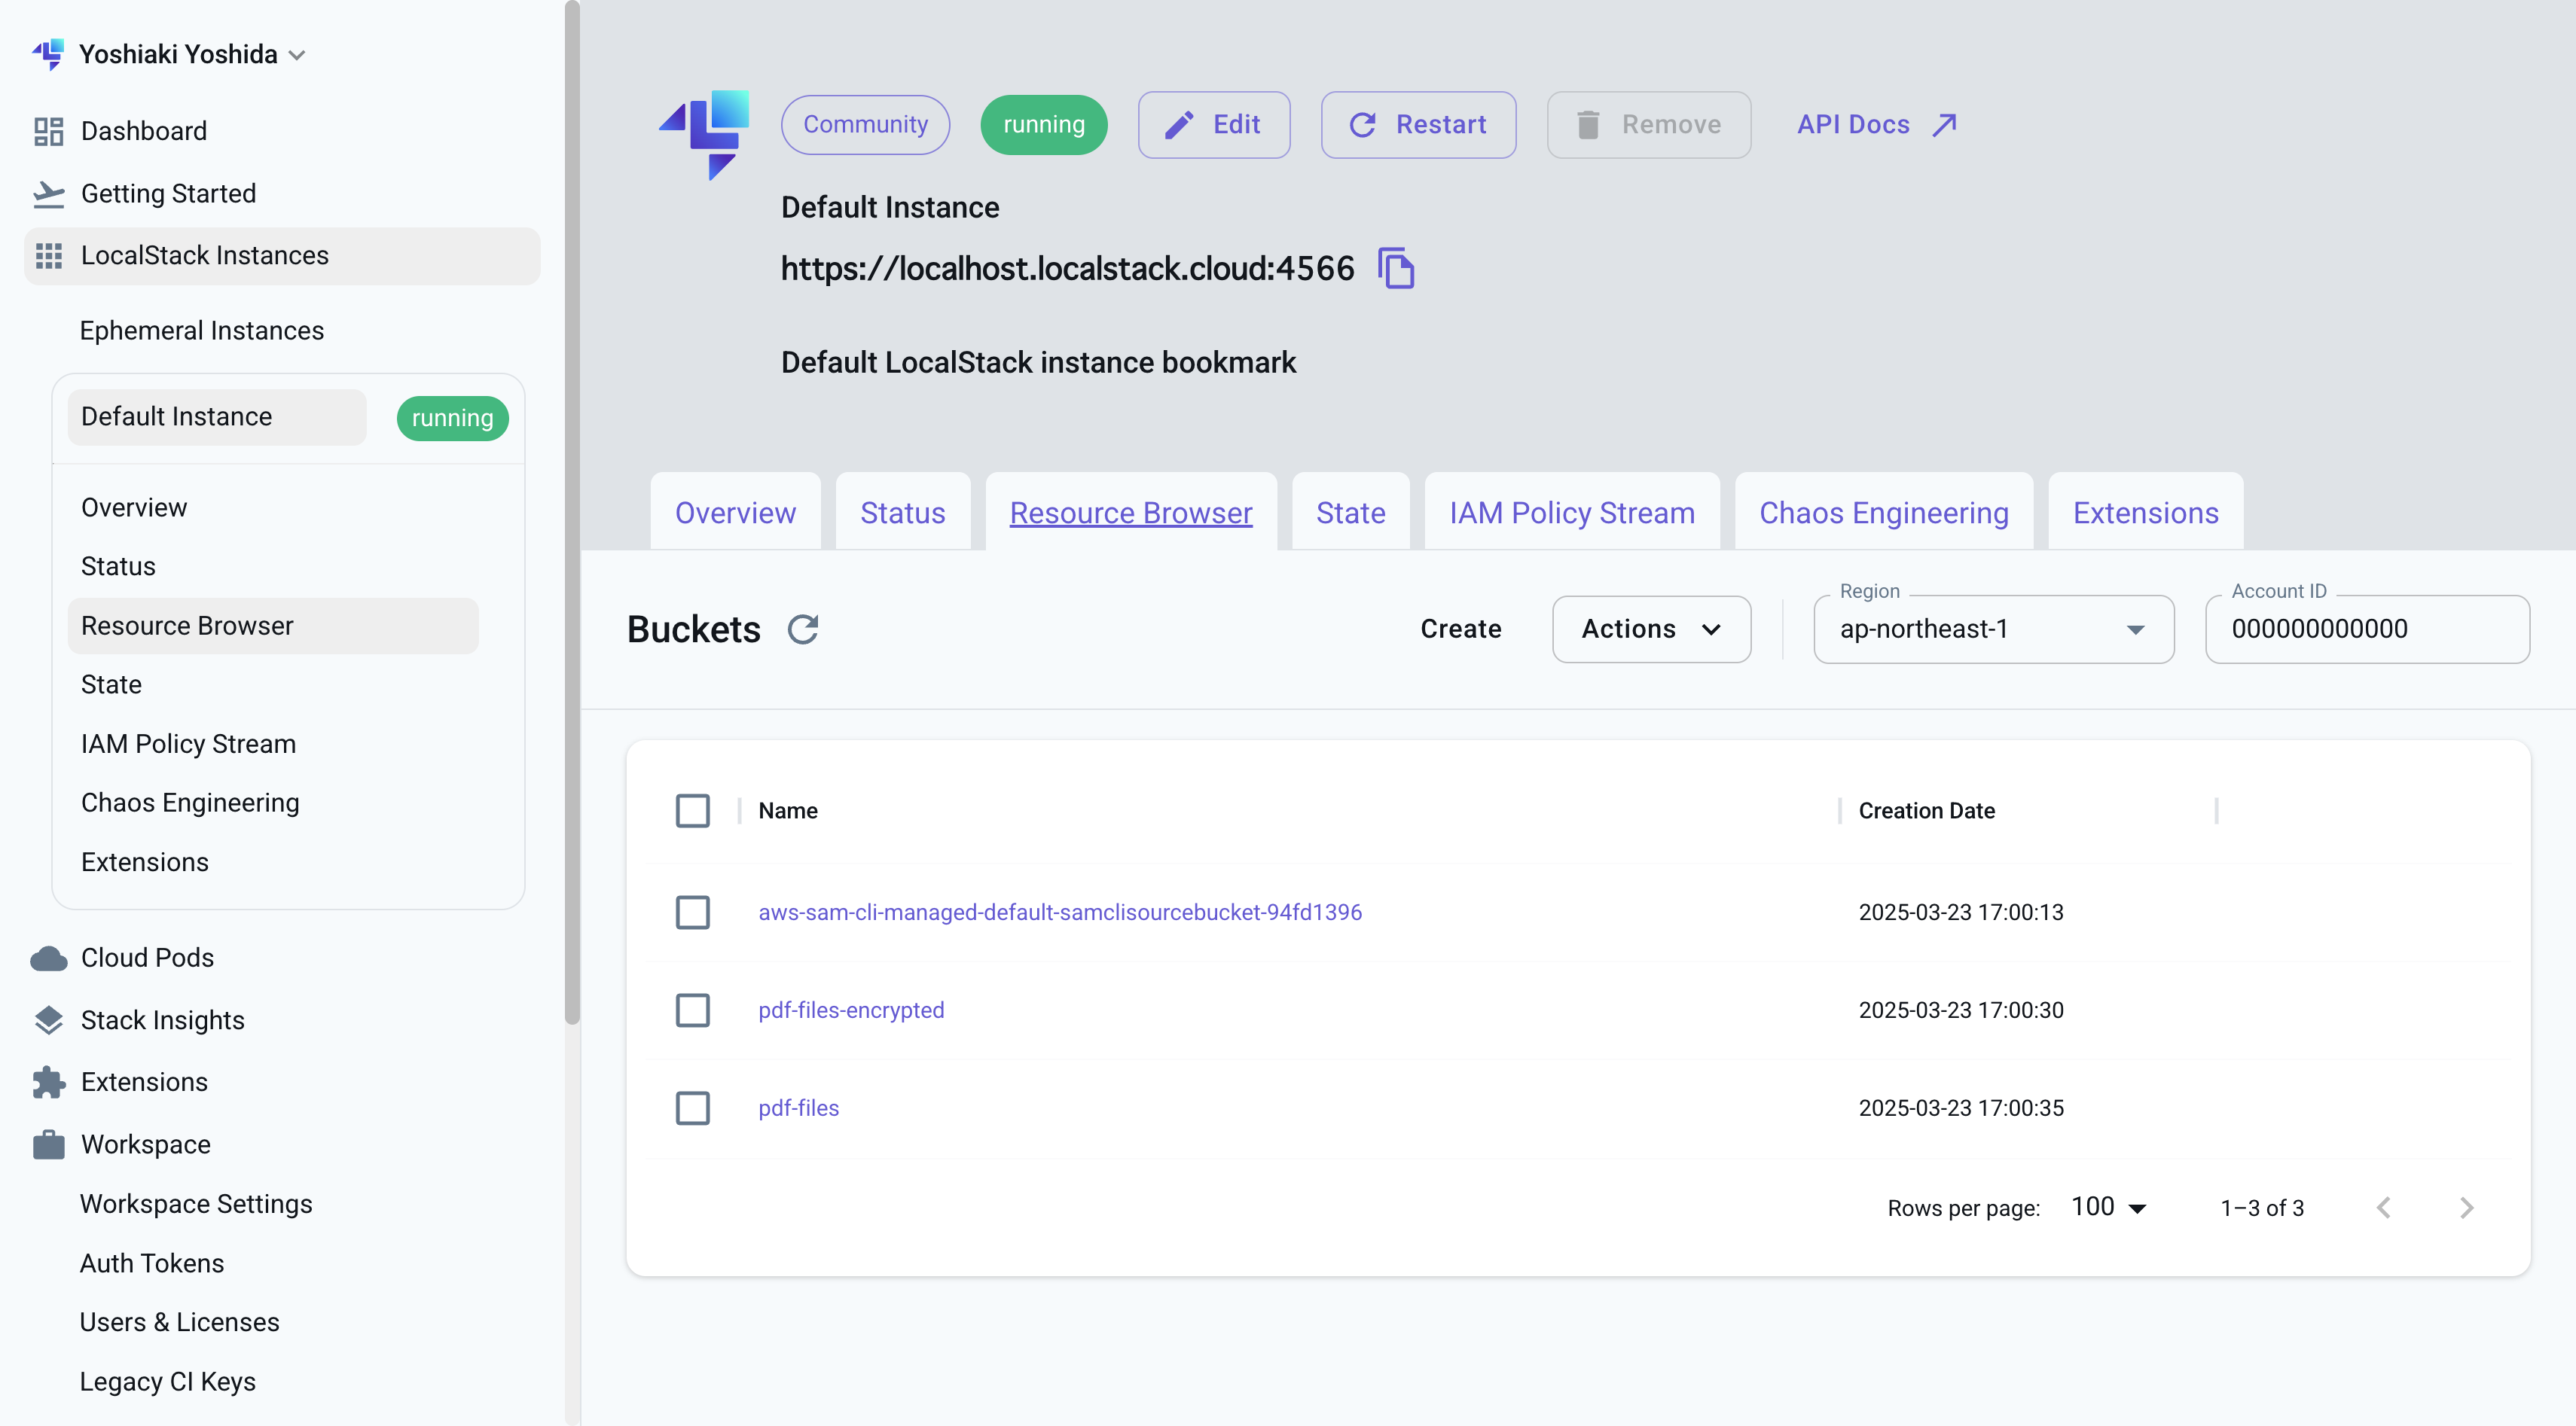The width and height of the screenshot is (2576, 1426).
Task: Tick the checkbox for the pdf-files bucket
Action: coord(692,1108)
